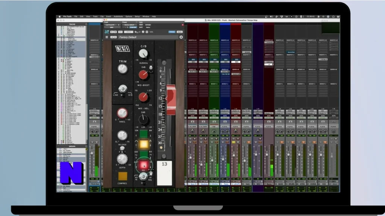
Task: Click the DEPTH knob
Action: (x=122, y=159)
